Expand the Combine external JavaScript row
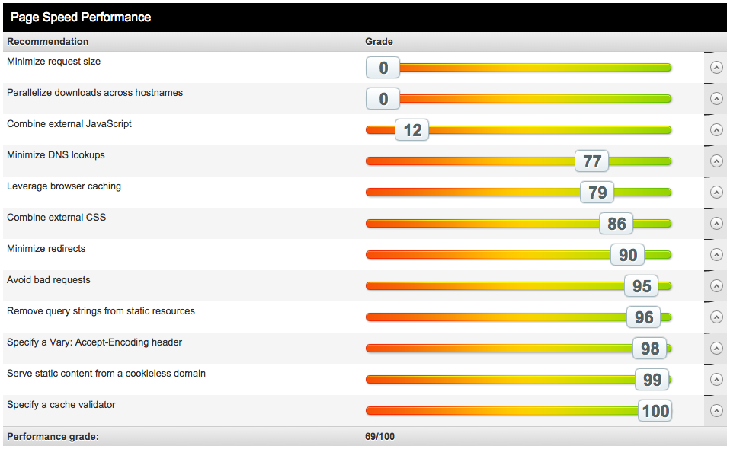The width and height of the screenshot is (730, 449). pos(716,130)
